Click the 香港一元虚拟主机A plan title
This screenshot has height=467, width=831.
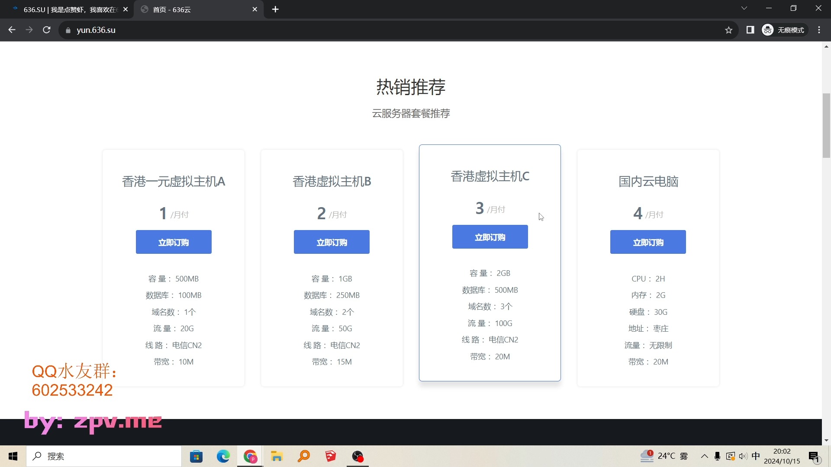tap(174, 182)
